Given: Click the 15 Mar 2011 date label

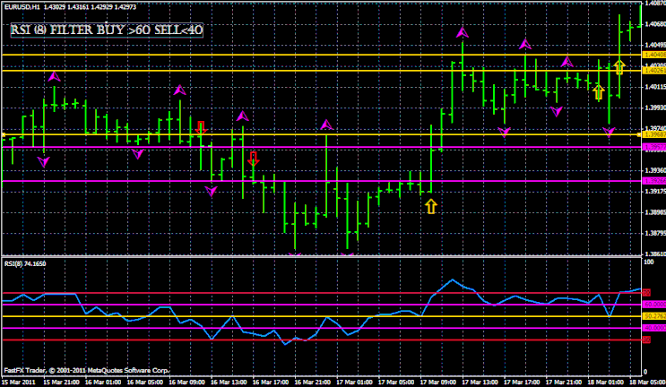Looking at the screenshot, I should click(20, 383).
